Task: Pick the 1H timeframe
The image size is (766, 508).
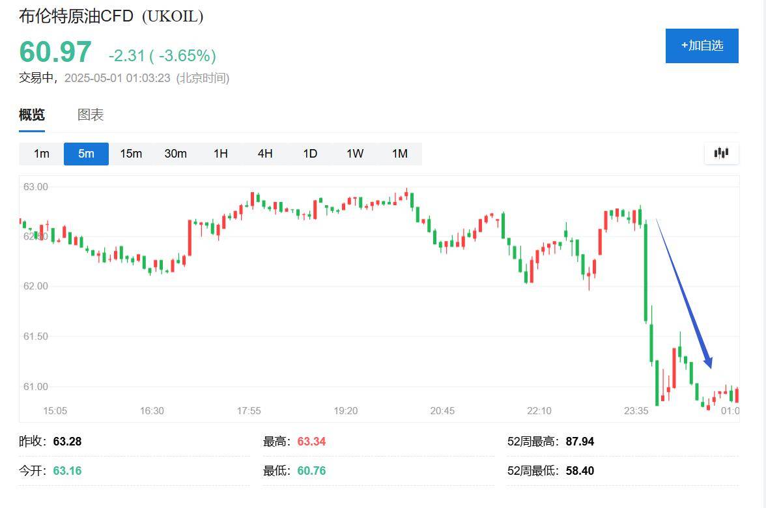Action: click(220, 154)
